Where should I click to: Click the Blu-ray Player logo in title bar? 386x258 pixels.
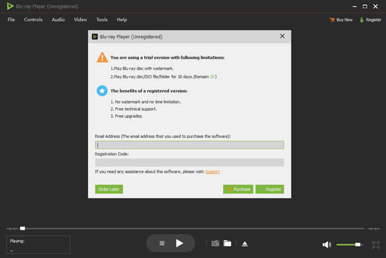[10, 6]
